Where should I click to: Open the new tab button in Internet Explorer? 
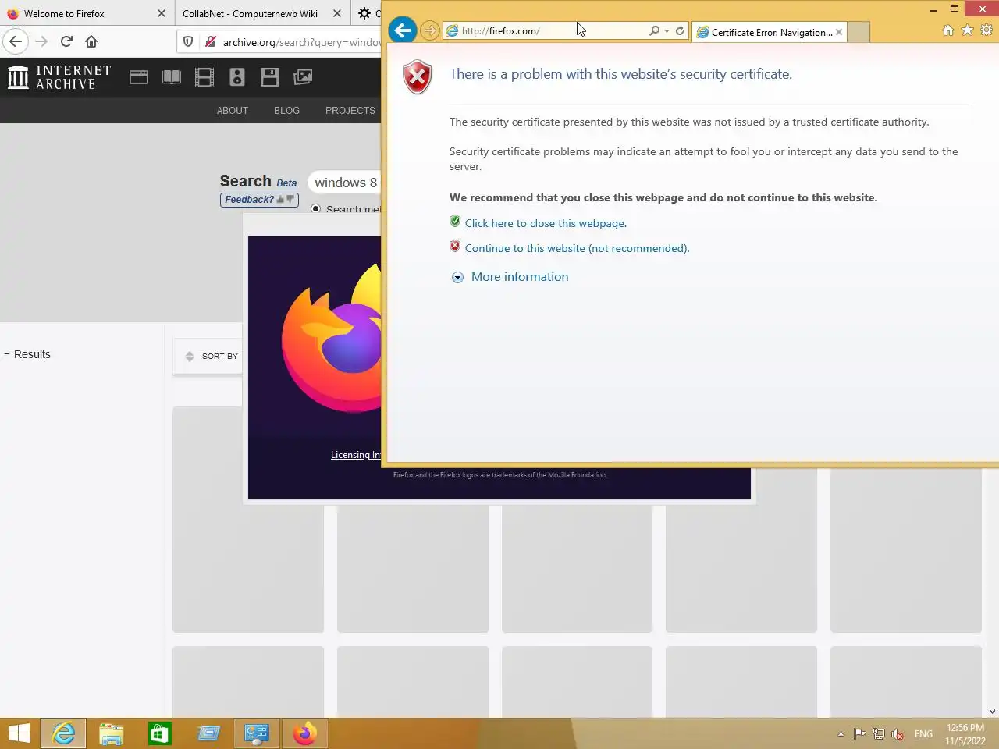click(858, 32)
